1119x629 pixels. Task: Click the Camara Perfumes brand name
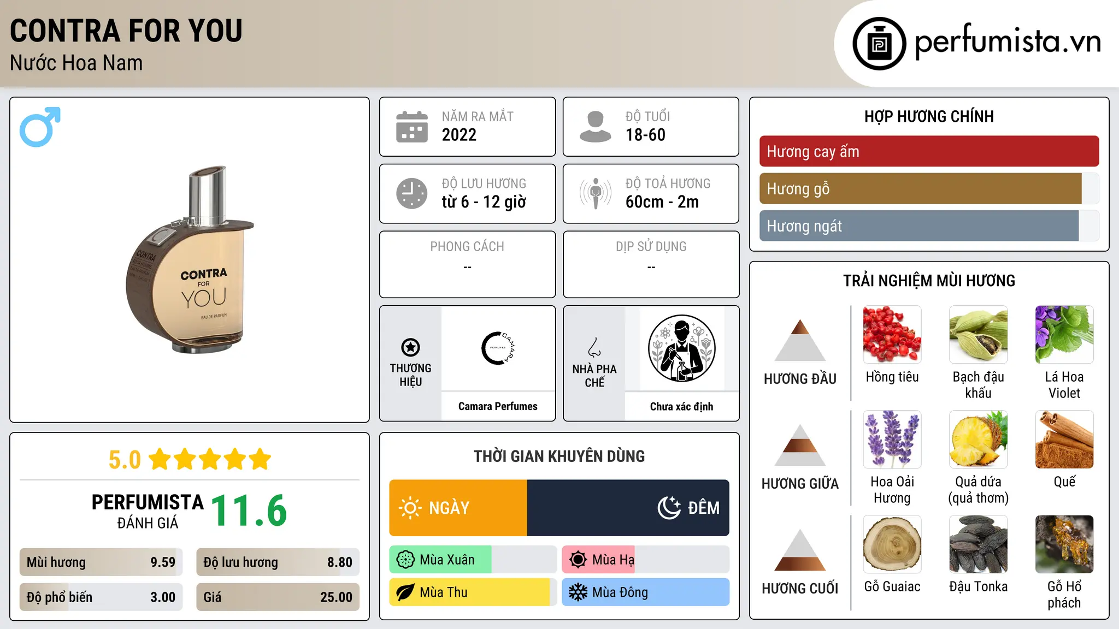(498, 406)
